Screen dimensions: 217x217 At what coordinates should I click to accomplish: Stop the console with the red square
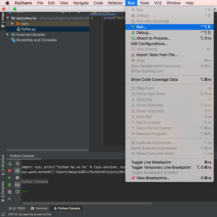point(9,171)
